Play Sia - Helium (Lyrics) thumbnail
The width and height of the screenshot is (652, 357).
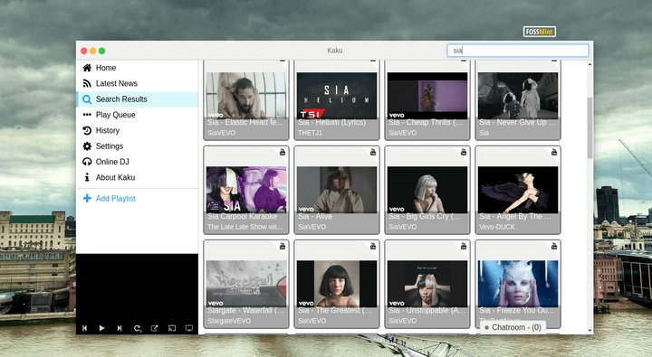(337, 96)
